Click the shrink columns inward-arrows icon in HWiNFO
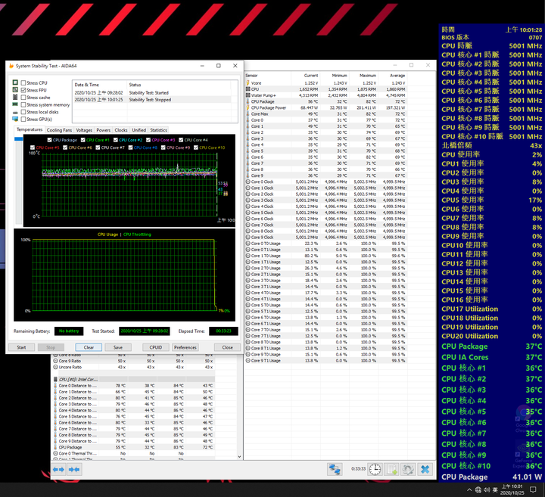Screen dimensions: 545x497 pos(74,470)
